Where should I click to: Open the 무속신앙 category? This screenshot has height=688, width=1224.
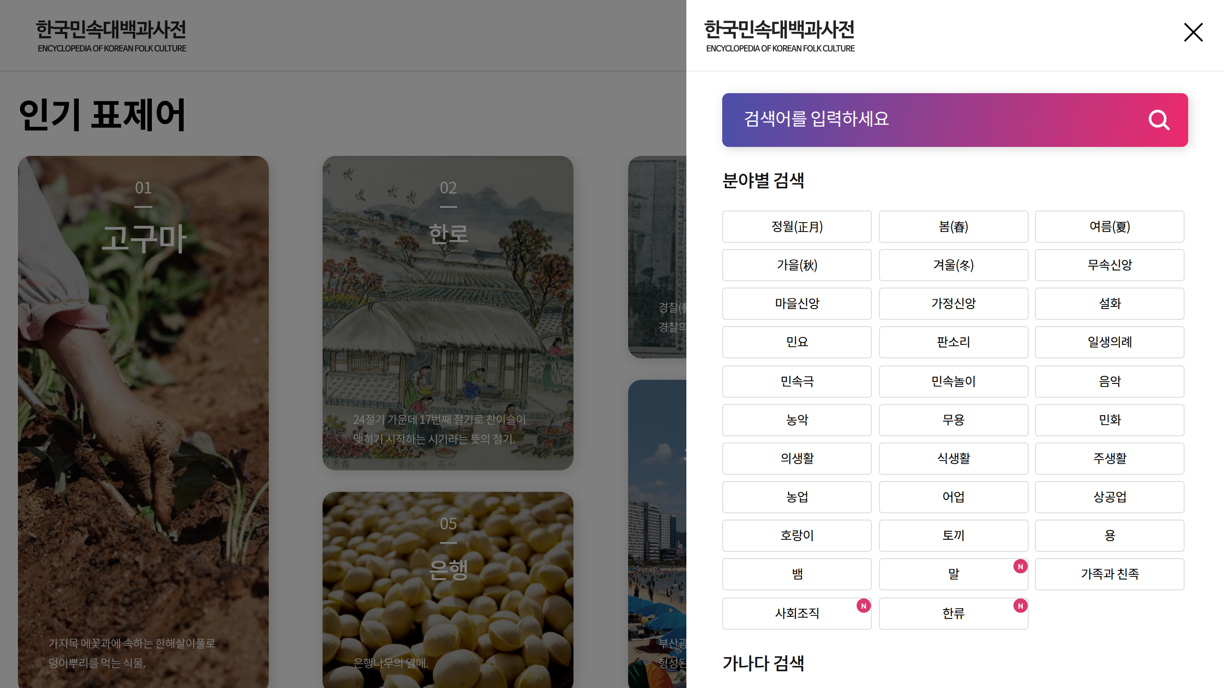point(1109,265)
